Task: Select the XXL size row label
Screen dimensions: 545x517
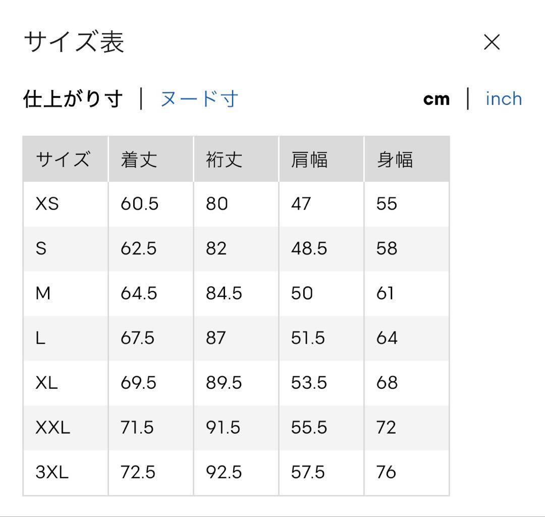Action: (53, 427)
